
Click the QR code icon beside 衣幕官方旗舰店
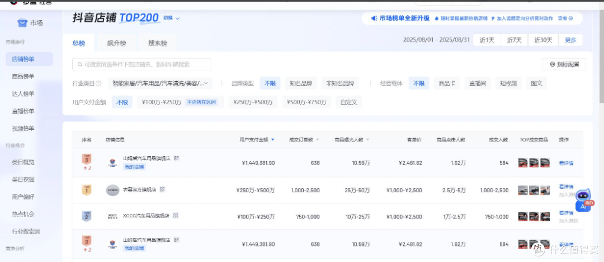tap(163, 190)
